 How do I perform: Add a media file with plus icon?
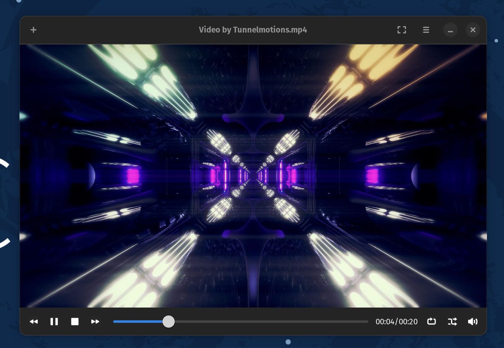33,30
